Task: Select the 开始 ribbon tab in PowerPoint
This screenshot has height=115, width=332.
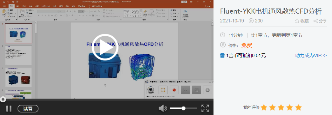Action: coord(12,6)
